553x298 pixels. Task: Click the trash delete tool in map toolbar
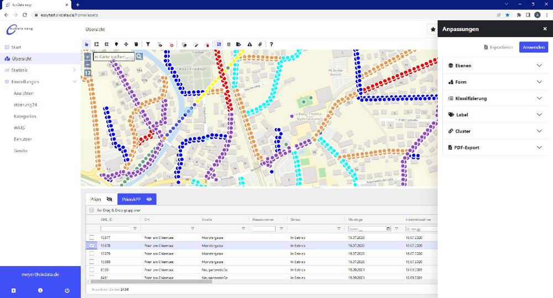tap(136, 44)
